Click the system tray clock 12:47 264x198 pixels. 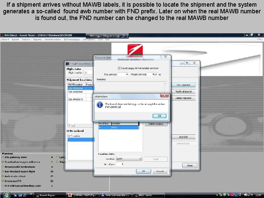(258, 195)
